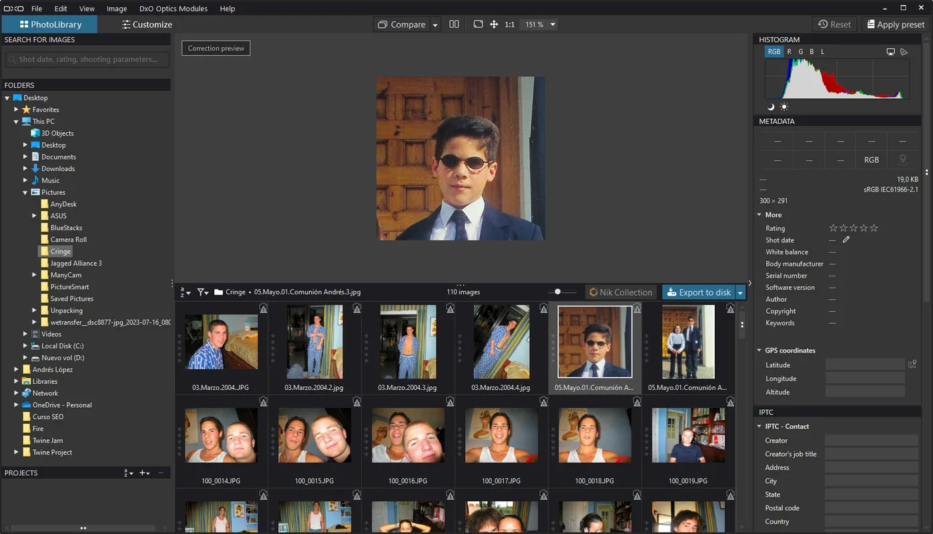Viewport: 933px width, 534px height.
Task: Click the pencil icon beside Shot date
Action: [x=846, y=240]
